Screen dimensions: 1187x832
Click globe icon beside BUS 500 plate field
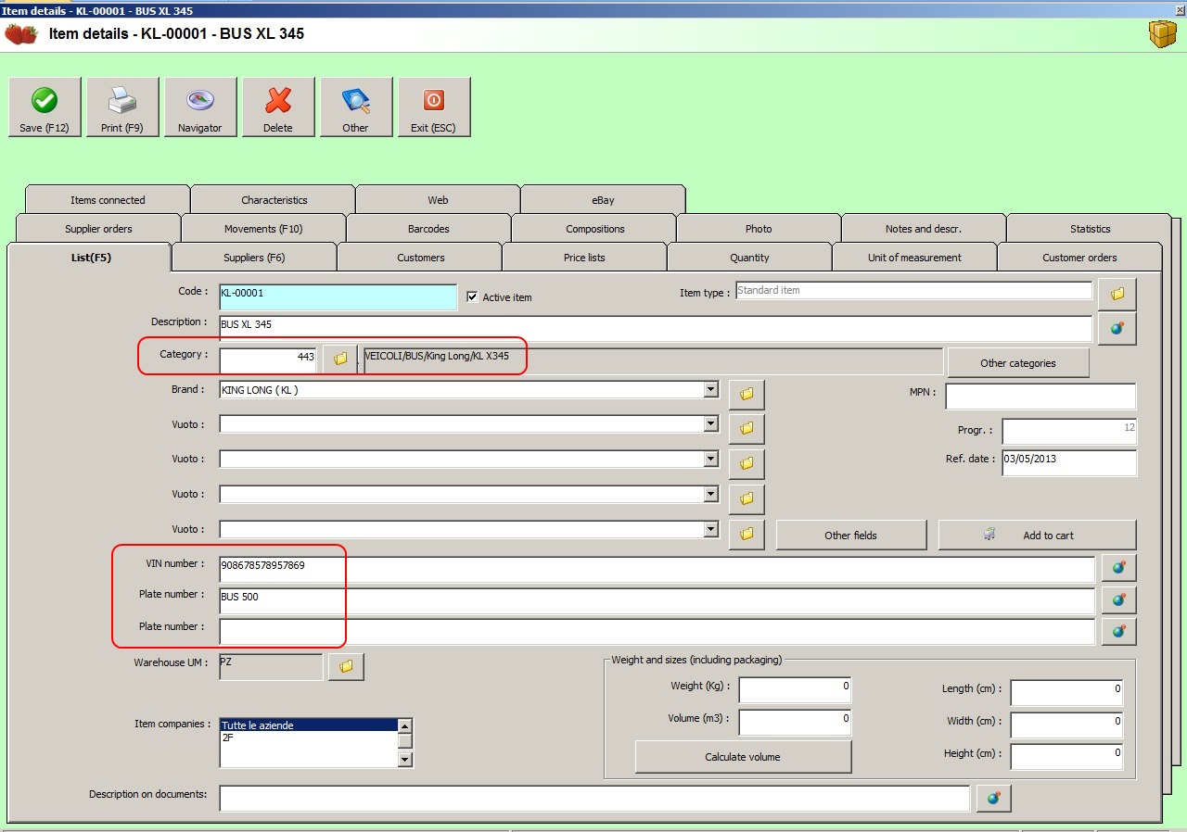point(1119,599)
